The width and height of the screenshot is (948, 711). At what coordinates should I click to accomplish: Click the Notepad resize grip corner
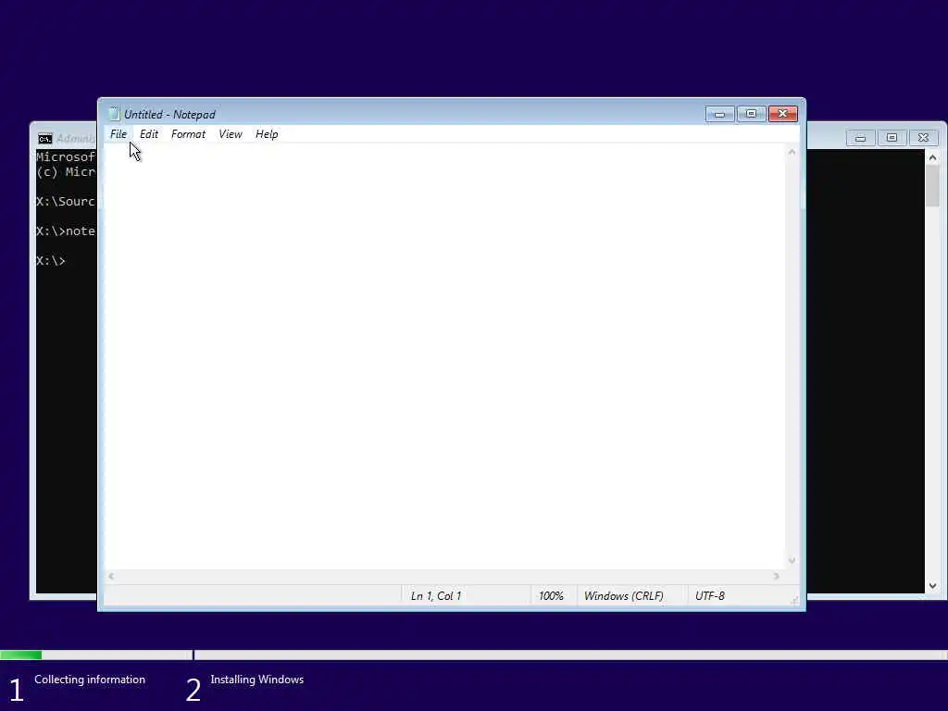point(794,600)
